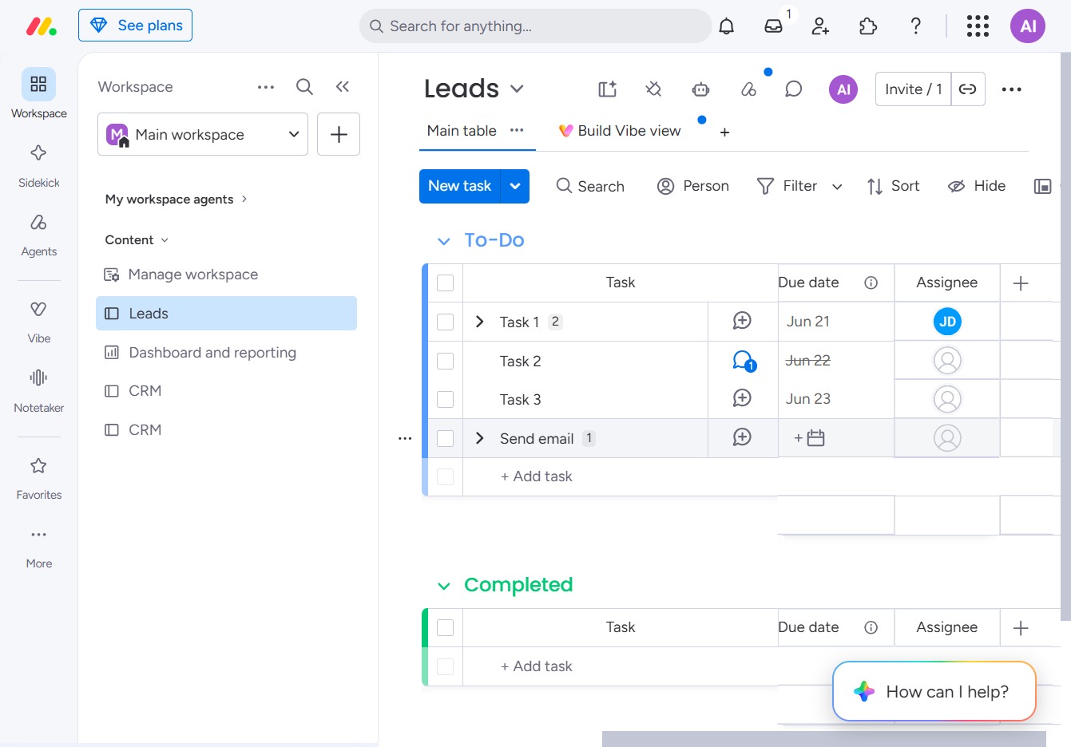This screenshot has width=1071, height=747.
Task: Click the Search for anything field
Action: coord(535,26)
